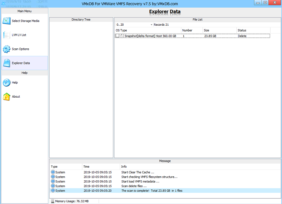Viewport: 282px width, 204px height.
Task: Click the info icon of the scan is complete row
Action: 53,190
